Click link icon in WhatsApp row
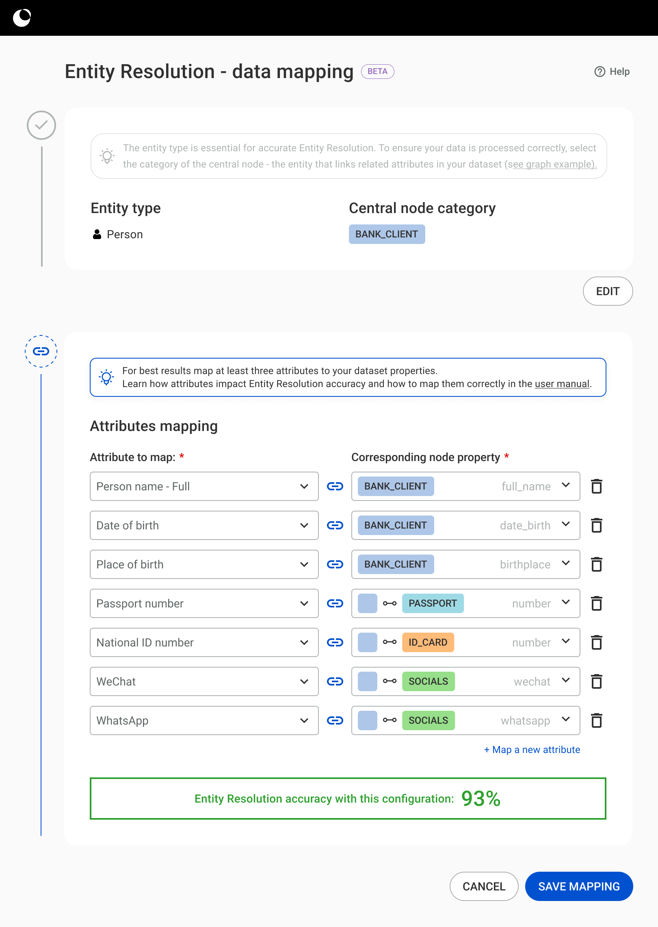This screenshot has height=927, width=658. pos(335,720)
